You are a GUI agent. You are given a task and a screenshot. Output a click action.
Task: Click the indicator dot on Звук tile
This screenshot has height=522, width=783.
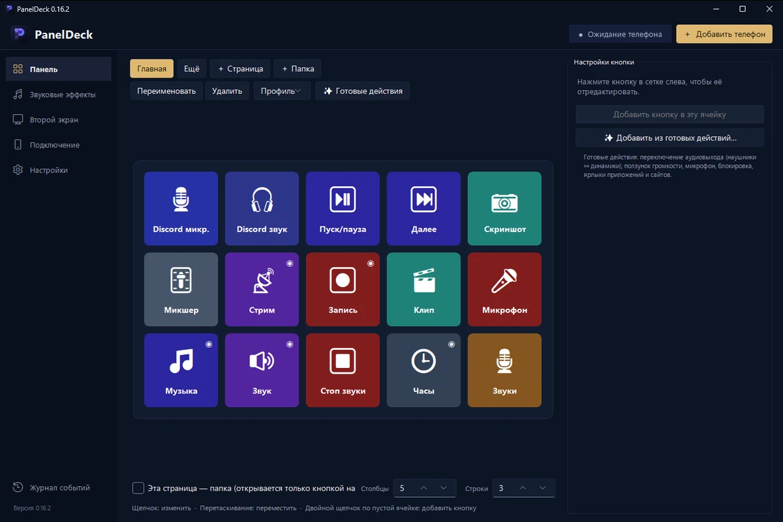(x=290, y=345)
